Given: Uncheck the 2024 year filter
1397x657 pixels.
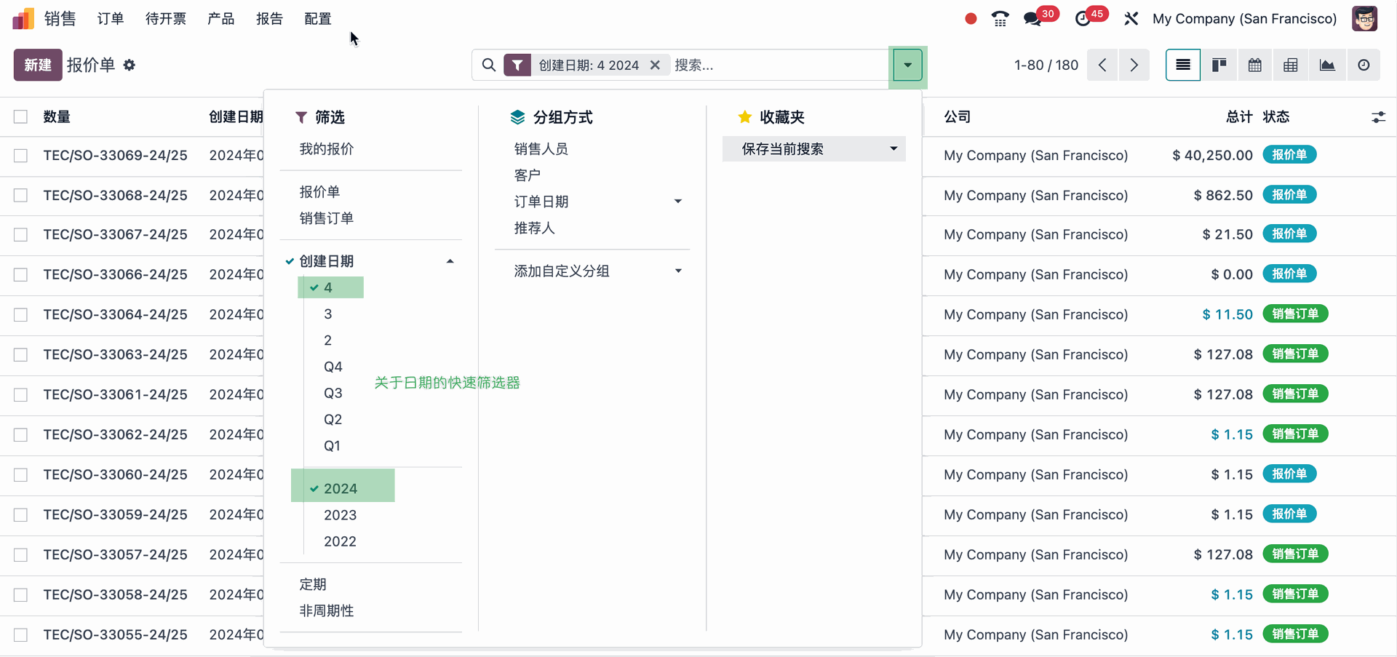Looking at the screenshot, I should pos(340,488).
